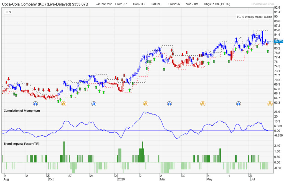This screenshot has width=284, height=181.
Task: Click the L=80.9 low value
Action: click(x=155, y=4)
